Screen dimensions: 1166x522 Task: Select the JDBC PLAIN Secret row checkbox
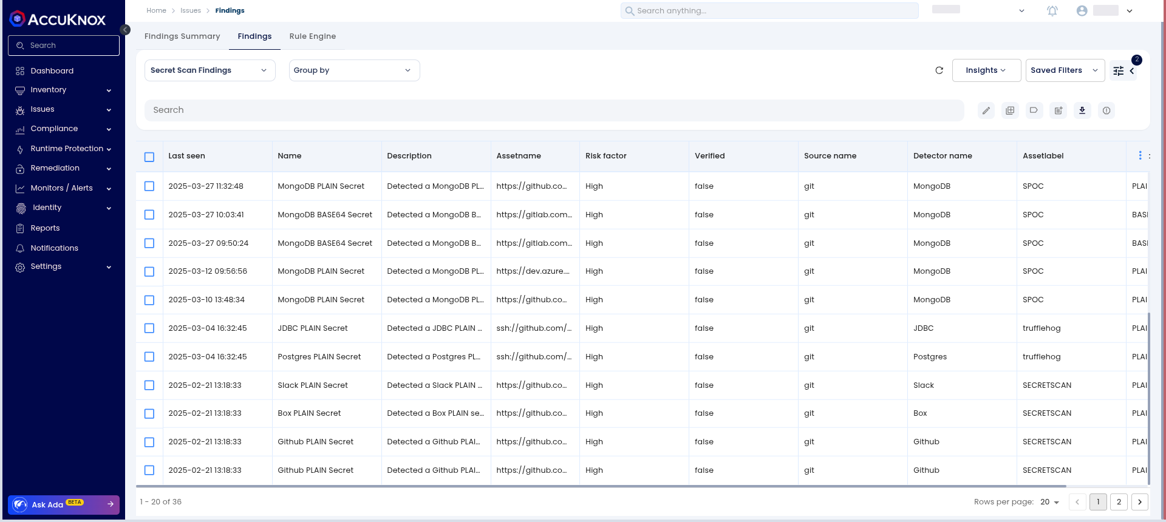pos(149,328)
